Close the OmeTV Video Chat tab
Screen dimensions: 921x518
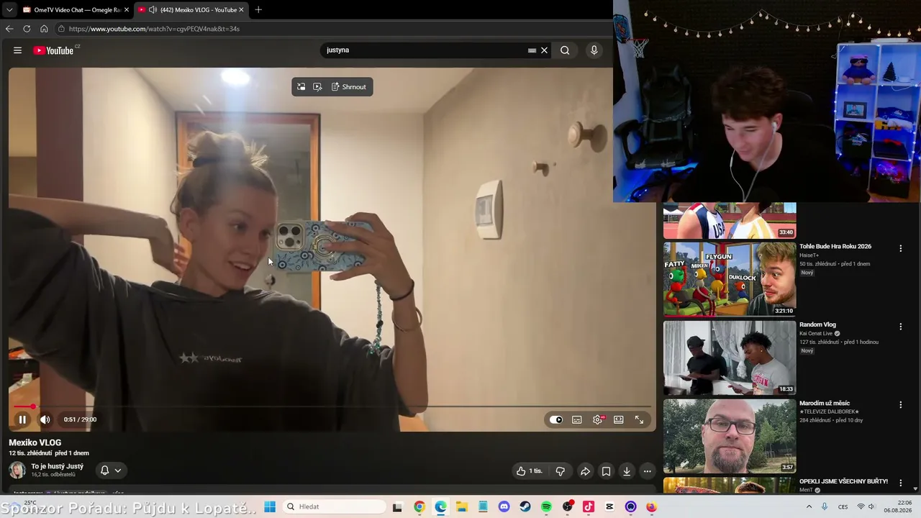point(127,10)
